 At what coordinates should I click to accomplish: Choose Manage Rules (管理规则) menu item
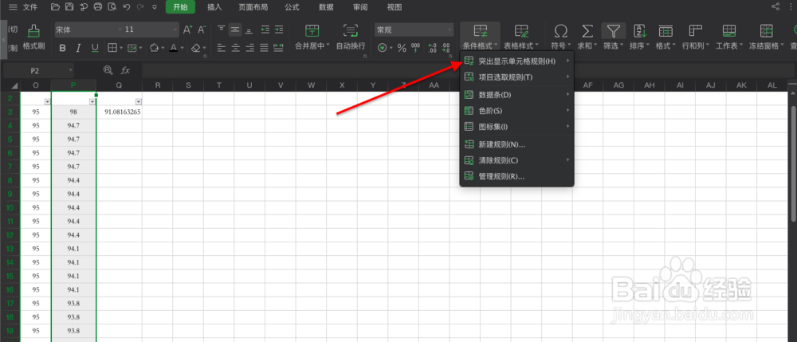tap(517, 176)
